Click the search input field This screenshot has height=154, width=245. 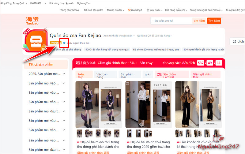(171, 21)
